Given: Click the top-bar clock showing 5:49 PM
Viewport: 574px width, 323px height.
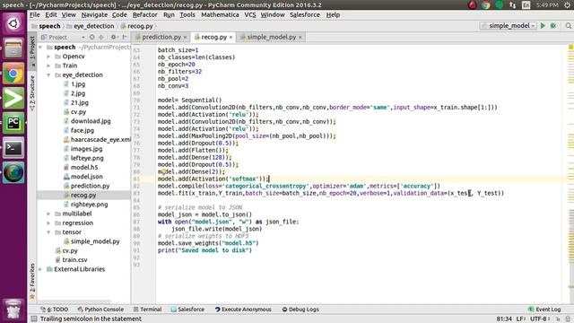Looking at the screenshot, I should [x=547, y=4].
